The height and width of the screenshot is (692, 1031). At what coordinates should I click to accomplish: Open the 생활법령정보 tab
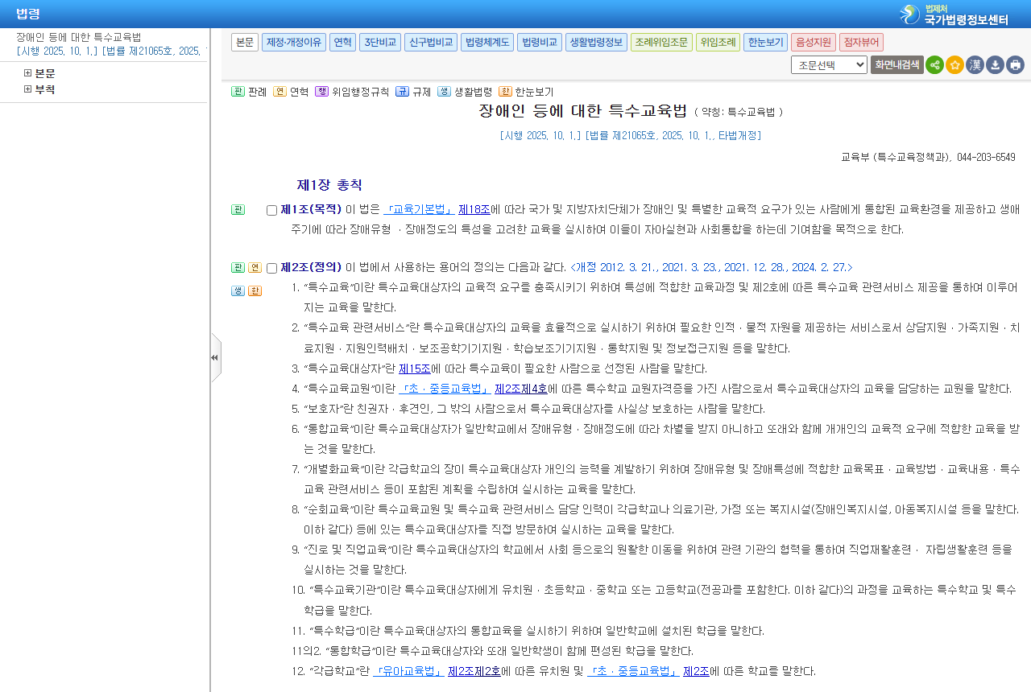point(596,43)
